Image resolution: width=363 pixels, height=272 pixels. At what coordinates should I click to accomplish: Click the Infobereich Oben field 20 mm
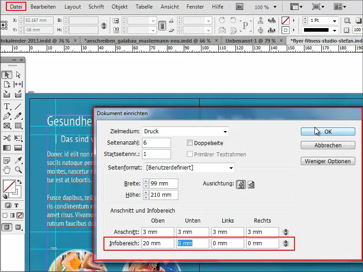(x=157, y=243)
